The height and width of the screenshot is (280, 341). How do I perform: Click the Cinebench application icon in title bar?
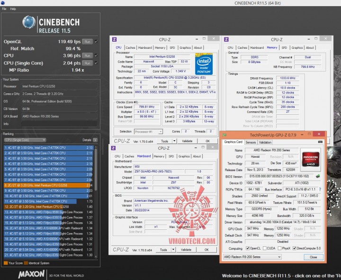[x=3, y=3]
